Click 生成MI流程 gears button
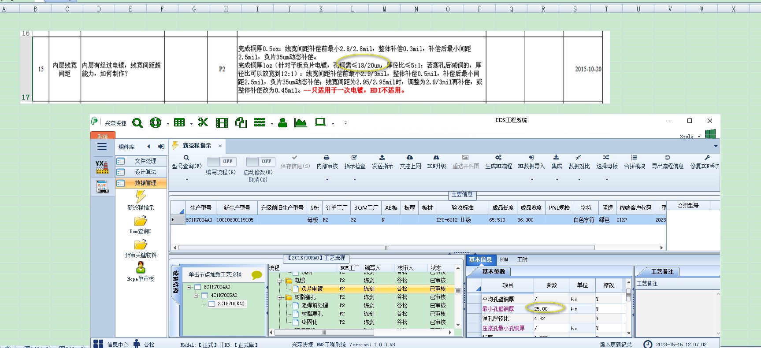 (498, 162)
